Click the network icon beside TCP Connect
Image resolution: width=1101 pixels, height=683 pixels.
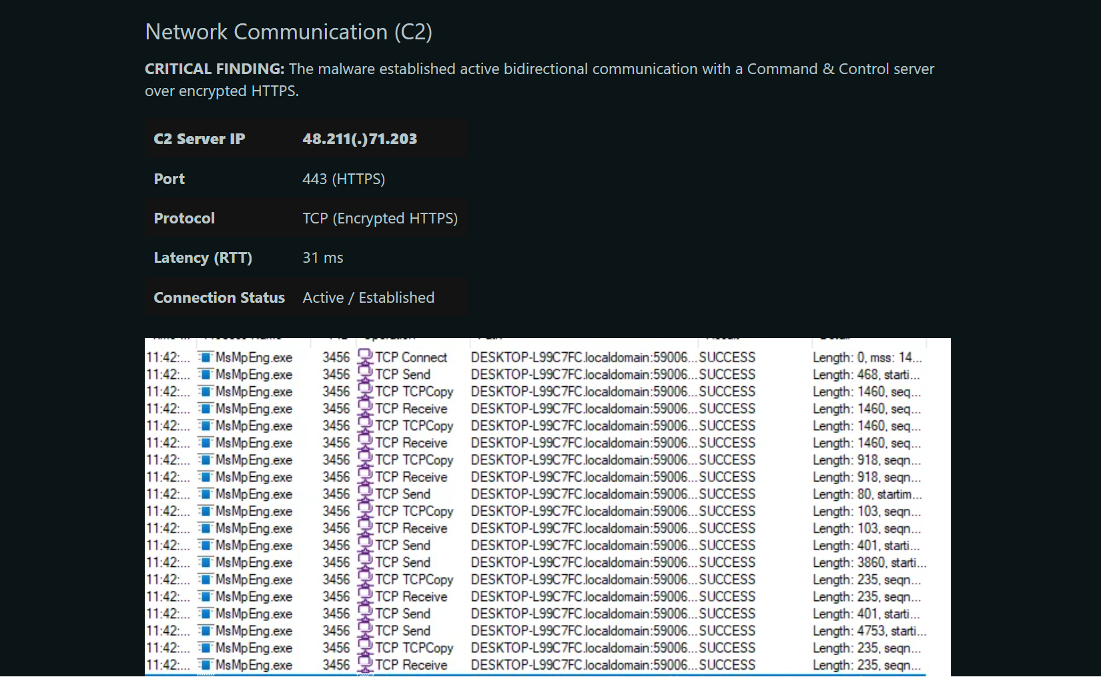click(x=365, y=358)
